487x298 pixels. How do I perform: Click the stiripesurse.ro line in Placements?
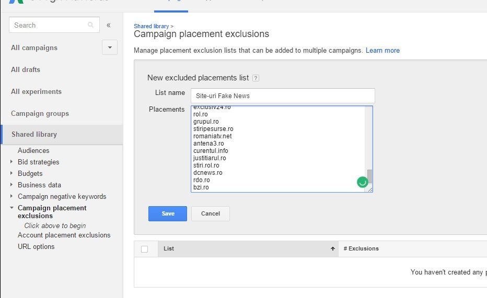tap(213, 129)
